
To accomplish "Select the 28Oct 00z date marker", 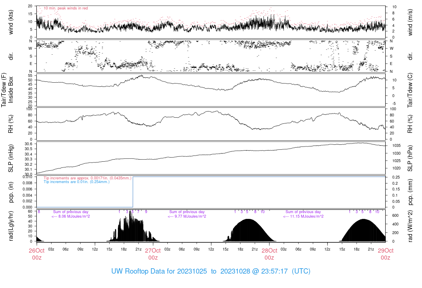I will point(269,254).
